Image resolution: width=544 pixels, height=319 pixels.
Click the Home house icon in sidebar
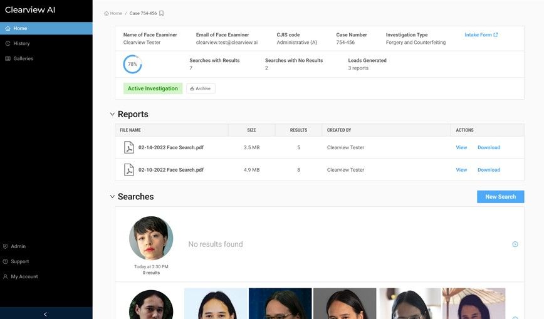pyautogui.click(x=8, y=28)
